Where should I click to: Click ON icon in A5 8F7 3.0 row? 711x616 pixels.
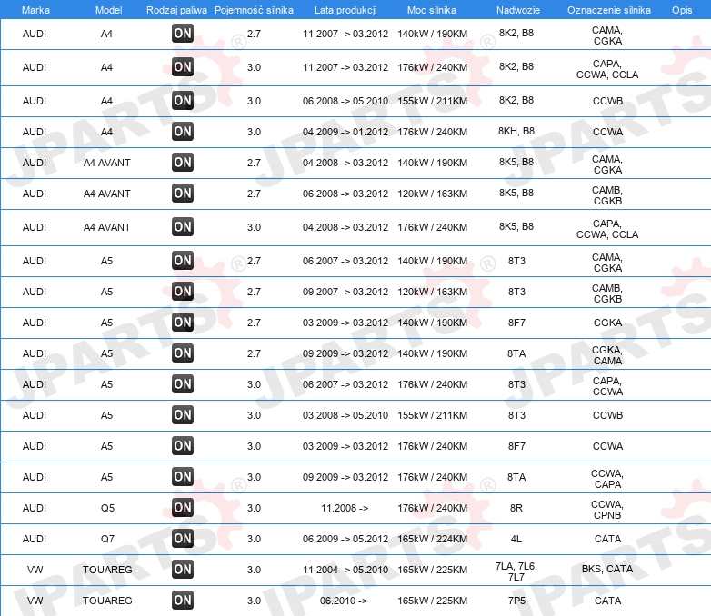tap(183, 445)
